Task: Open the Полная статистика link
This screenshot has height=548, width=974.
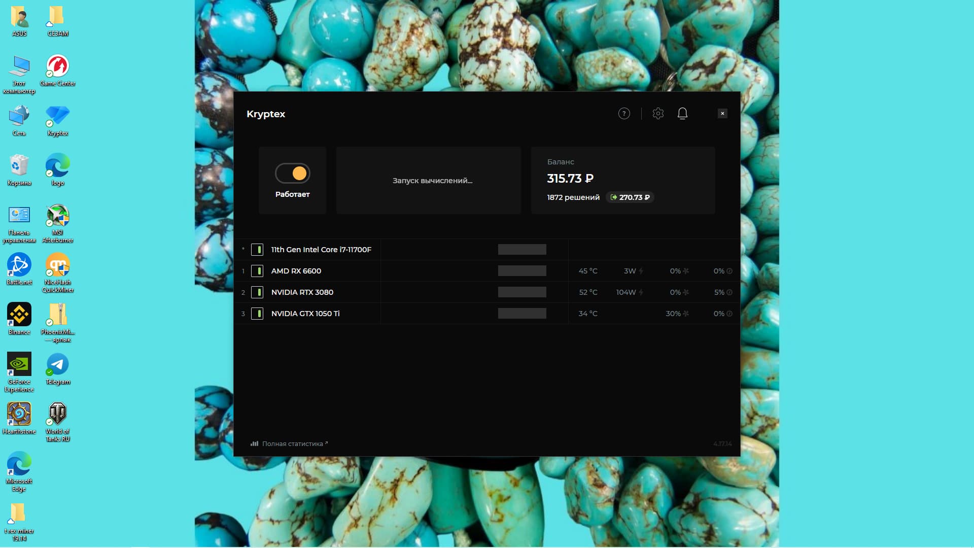Action: click(295, 444)
